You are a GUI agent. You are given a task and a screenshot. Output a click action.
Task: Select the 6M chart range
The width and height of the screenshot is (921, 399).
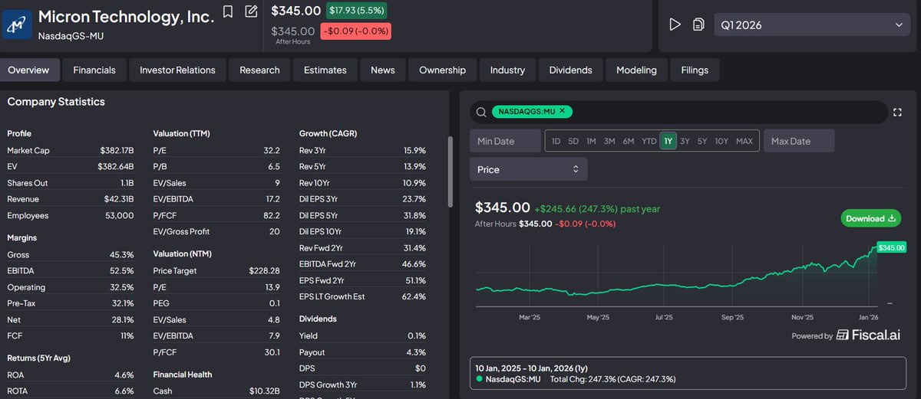(629, 141)
